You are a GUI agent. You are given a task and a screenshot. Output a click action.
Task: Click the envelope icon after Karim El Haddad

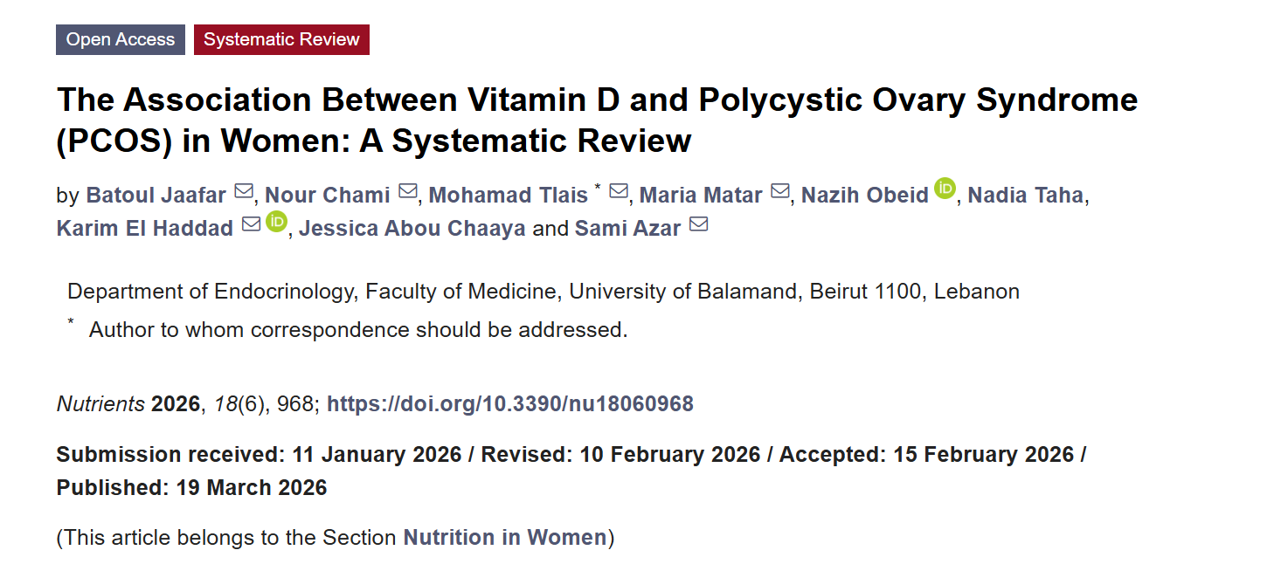point(251,225)
